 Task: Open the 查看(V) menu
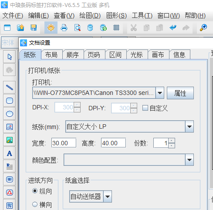[x=64, y=16]
